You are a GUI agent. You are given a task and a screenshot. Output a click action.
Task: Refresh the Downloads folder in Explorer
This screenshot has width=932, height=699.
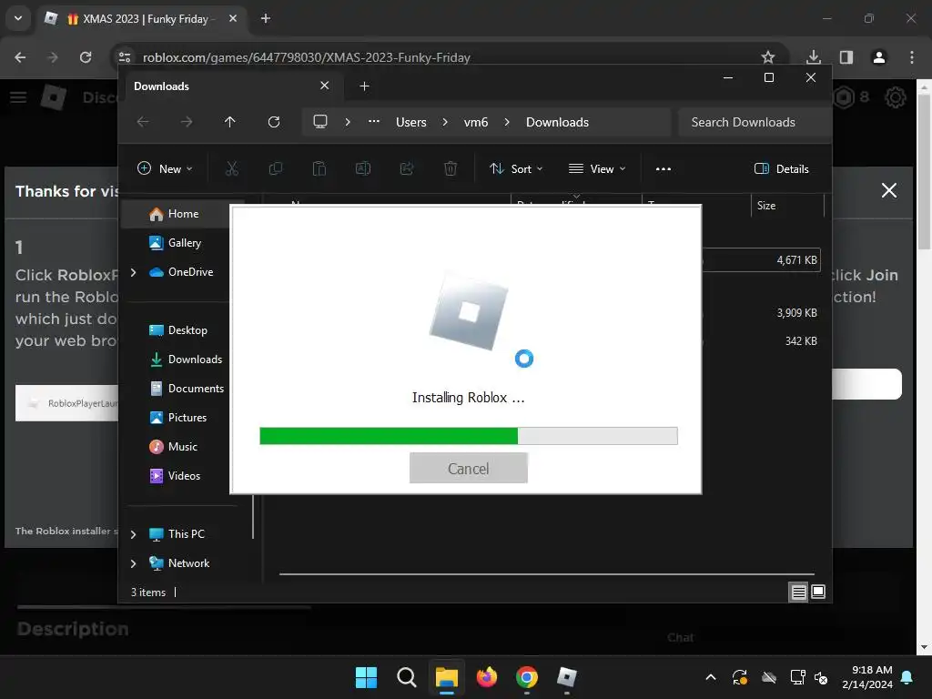point(273,122)
